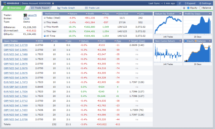The image size is (215, 129).
Task: Select the This Year period marker
Action: click(45, 31)
